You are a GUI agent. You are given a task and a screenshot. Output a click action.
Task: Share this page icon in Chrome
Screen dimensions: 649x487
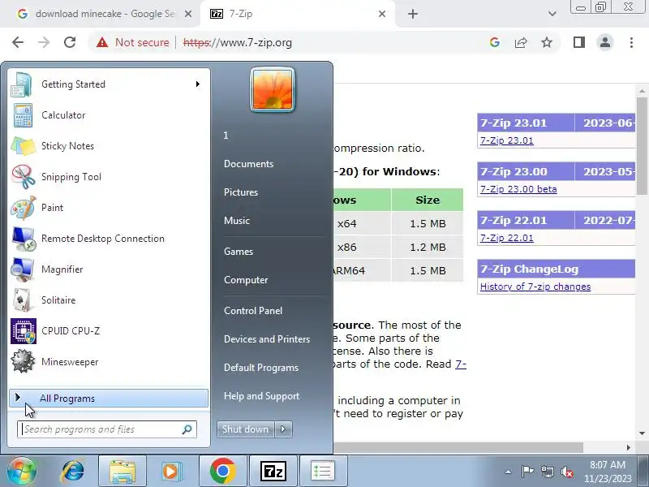pos(521,42)
